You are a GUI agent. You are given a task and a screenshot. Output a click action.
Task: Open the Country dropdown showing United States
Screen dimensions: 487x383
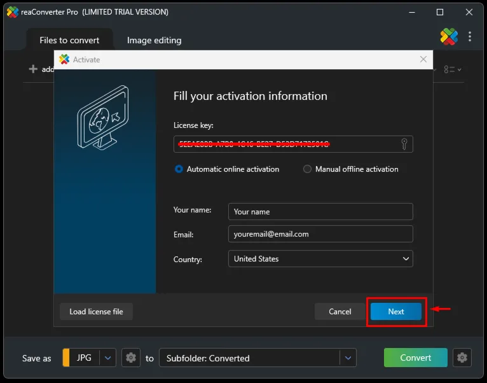[x=320, y=259]
